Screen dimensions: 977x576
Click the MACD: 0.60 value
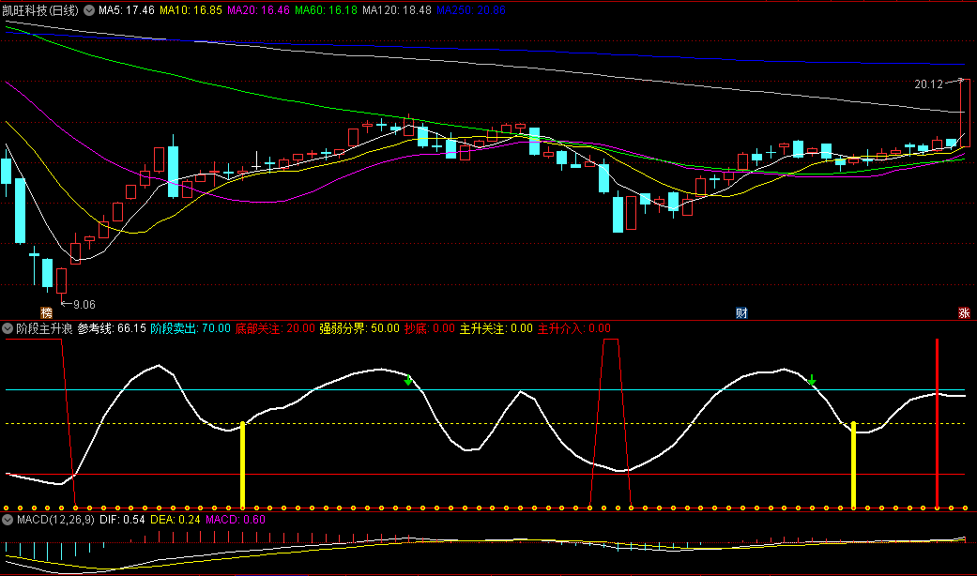[x=236, y=520]
